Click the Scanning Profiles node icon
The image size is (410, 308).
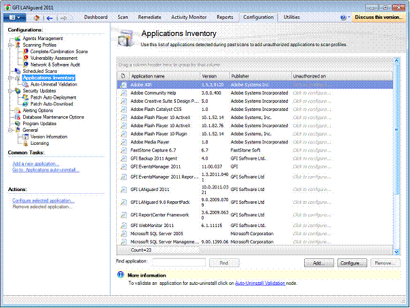[18, 45]
